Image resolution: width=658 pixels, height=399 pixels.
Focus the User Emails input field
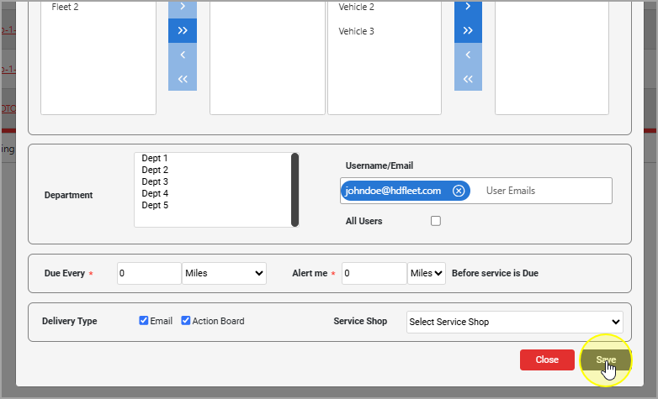[x=543, y=191]
